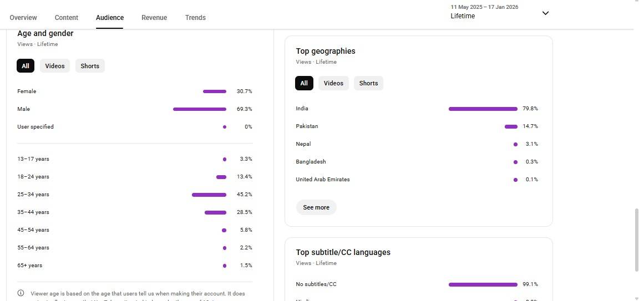Switch to the Overview tab
639x301 pixels.
[x=23, y=18]
